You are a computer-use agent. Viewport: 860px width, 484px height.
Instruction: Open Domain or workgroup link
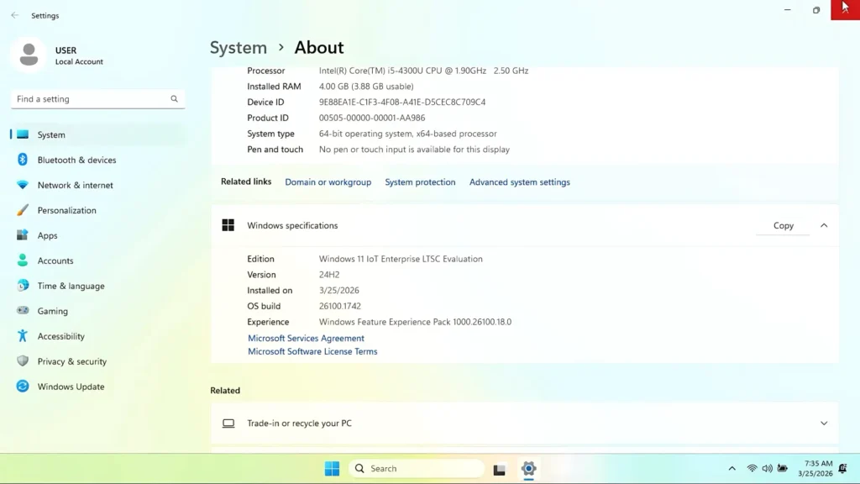click(x=328, y=182)
